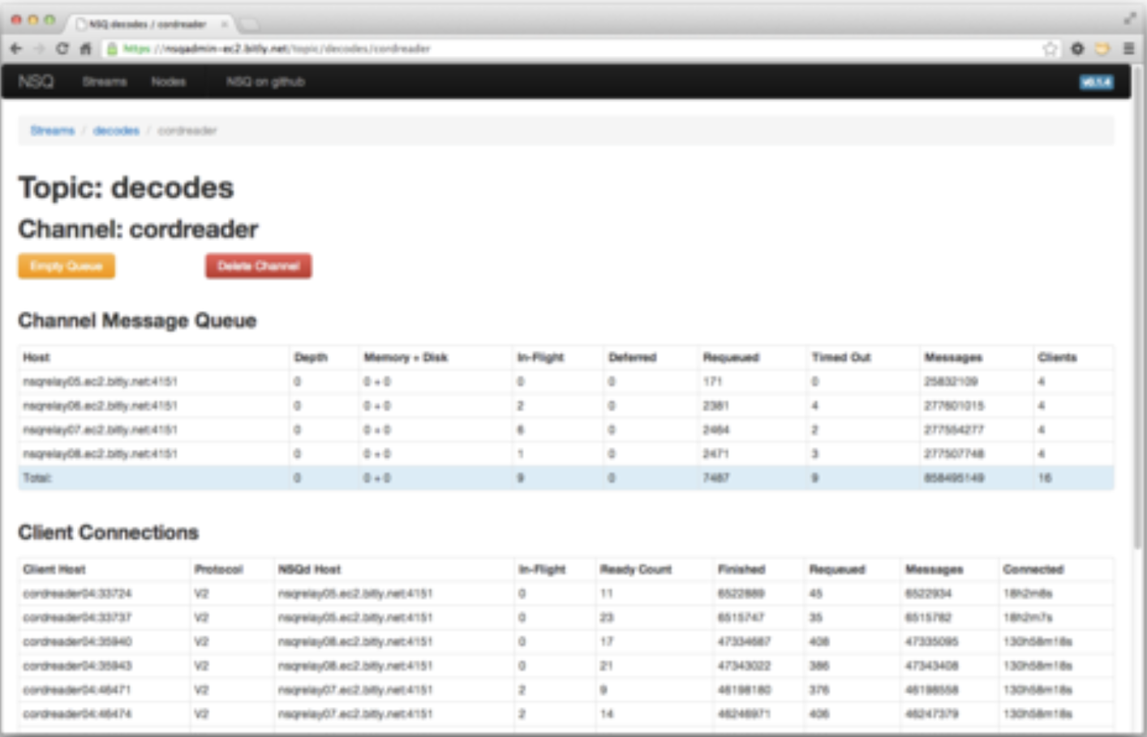Click the Timed Out column header
Viewport: 1147px width, 737px height.
[x=841, y=357]
